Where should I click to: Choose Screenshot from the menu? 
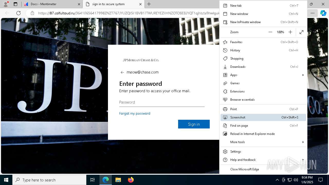(263, 117)
